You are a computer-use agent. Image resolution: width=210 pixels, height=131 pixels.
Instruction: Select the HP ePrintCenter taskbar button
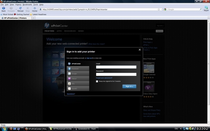(36, 129)
